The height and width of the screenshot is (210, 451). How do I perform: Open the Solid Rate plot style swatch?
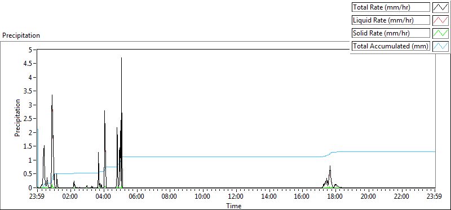pos(441,33)
